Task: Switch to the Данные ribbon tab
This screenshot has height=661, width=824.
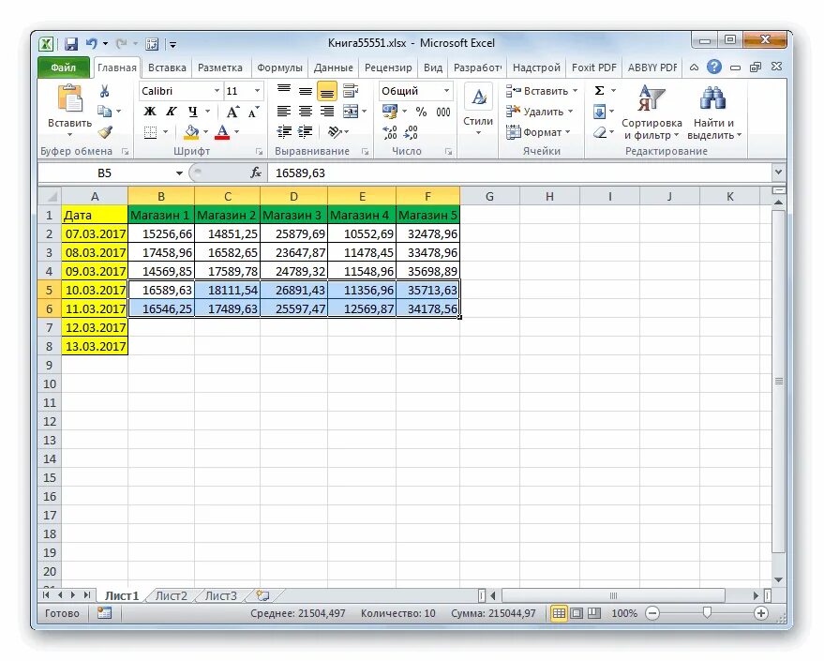Action: click(333, 68)
